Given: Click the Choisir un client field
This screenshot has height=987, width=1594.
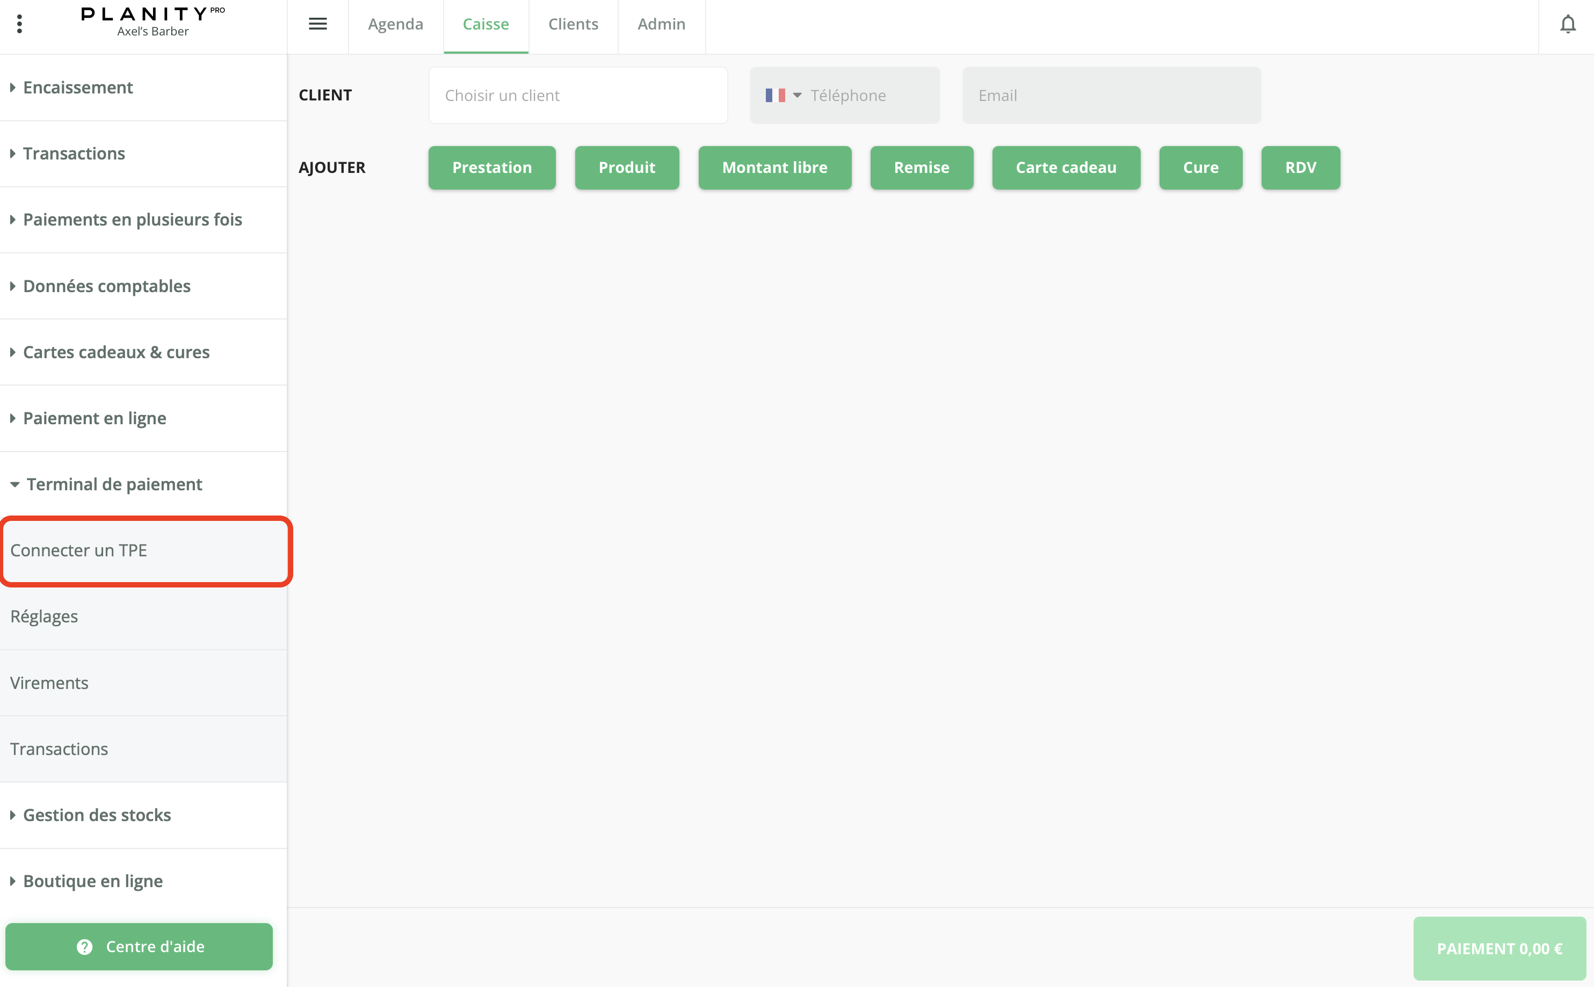Looking at the screenshot, I should click(x=578, y=95).
